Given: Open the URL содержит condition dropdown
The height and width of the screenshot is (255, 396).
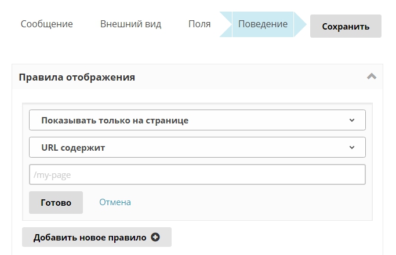Looking at the screenshot, I should [x=197, y=147].
